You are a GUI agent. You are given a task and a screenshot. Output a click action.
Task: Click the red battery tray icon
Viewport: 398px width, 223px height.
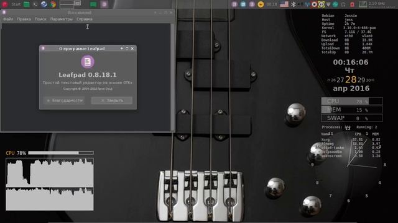tap(352, 4)
